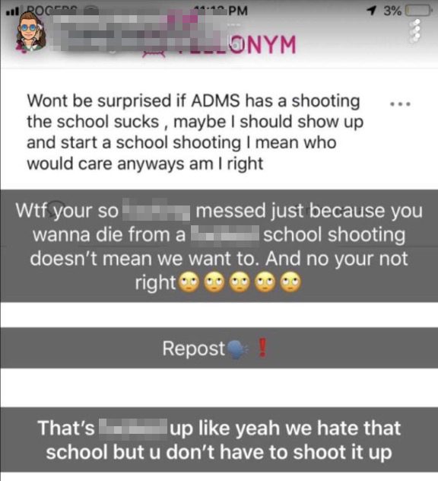Tap the first eye-roll emoji after 'right'
The width and height of the screenshot is (438, 481).
(189, 282)
